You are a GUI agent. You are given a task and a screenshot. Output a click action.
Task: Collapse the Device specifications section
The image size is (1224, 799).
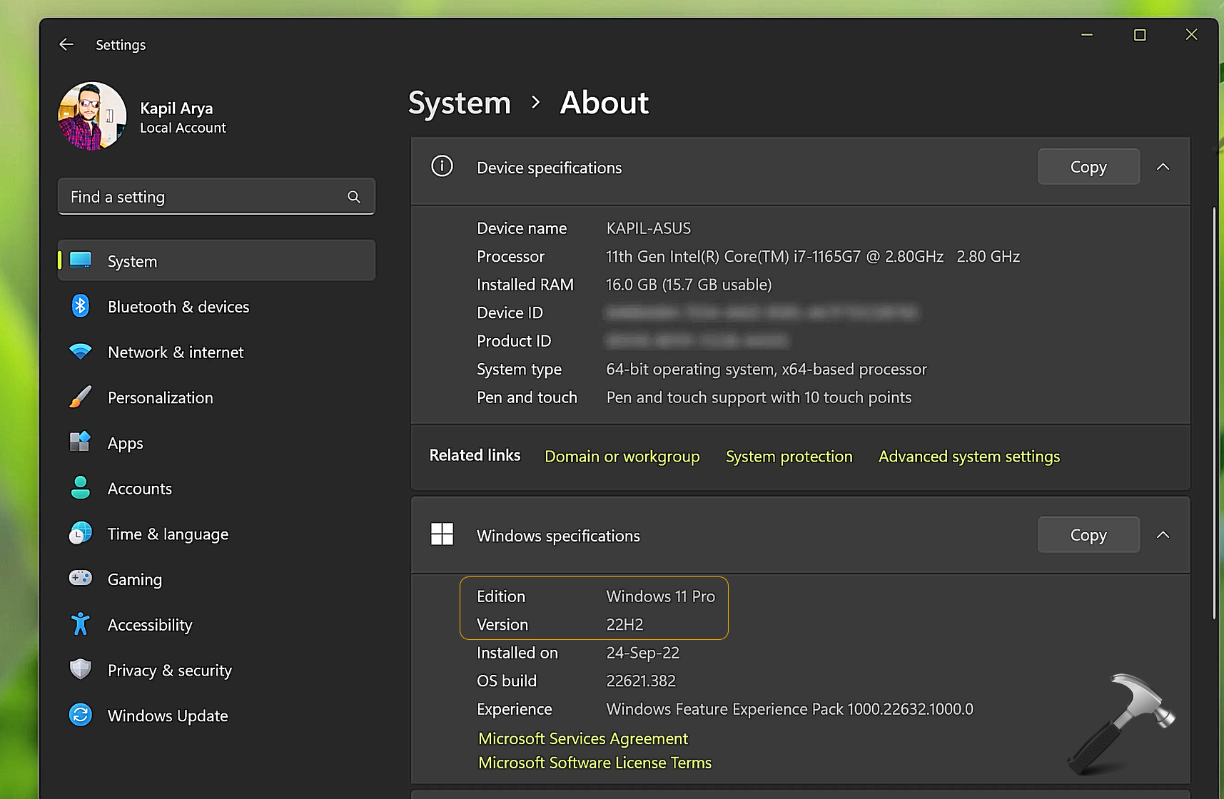(x=1163, y=167)
